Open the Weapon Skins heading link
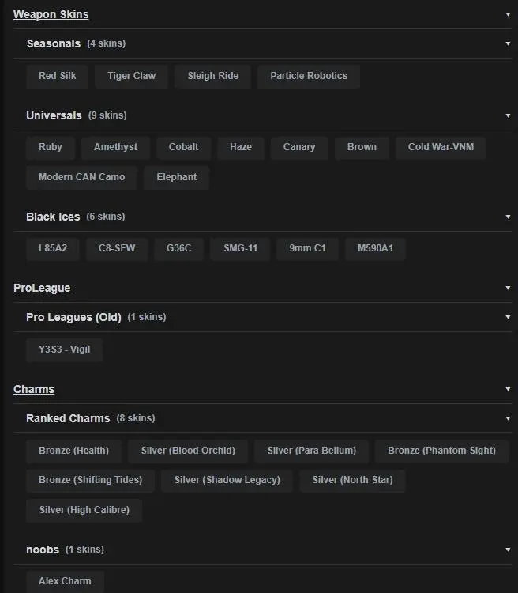Viewport: 518px width, 593px height. 51,14
